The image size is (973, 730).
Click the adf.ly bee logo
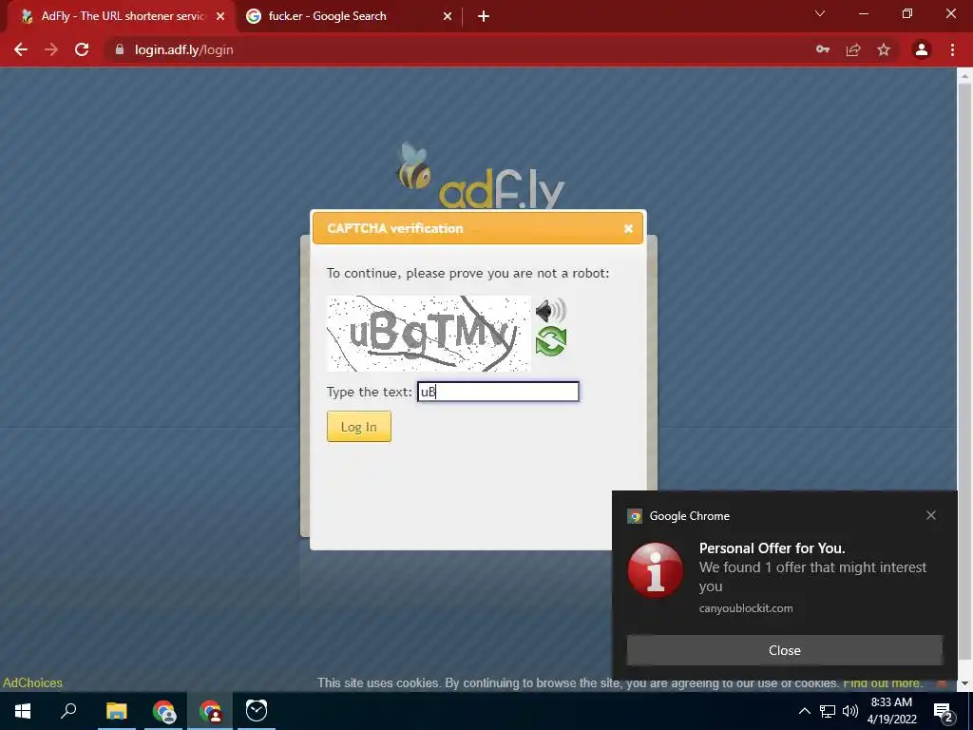[x=480, y=176]
